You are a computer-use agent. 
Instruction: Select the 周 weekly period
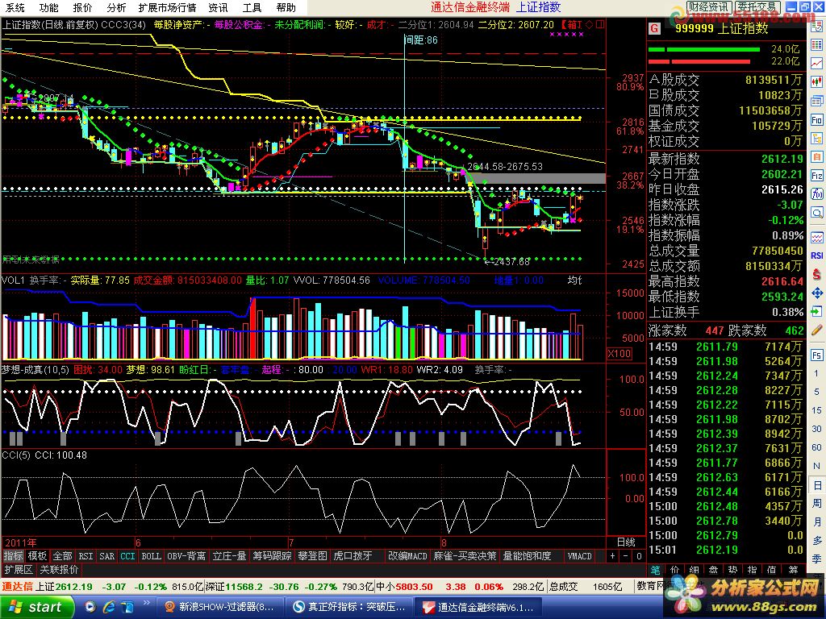[x=817, y=503]
